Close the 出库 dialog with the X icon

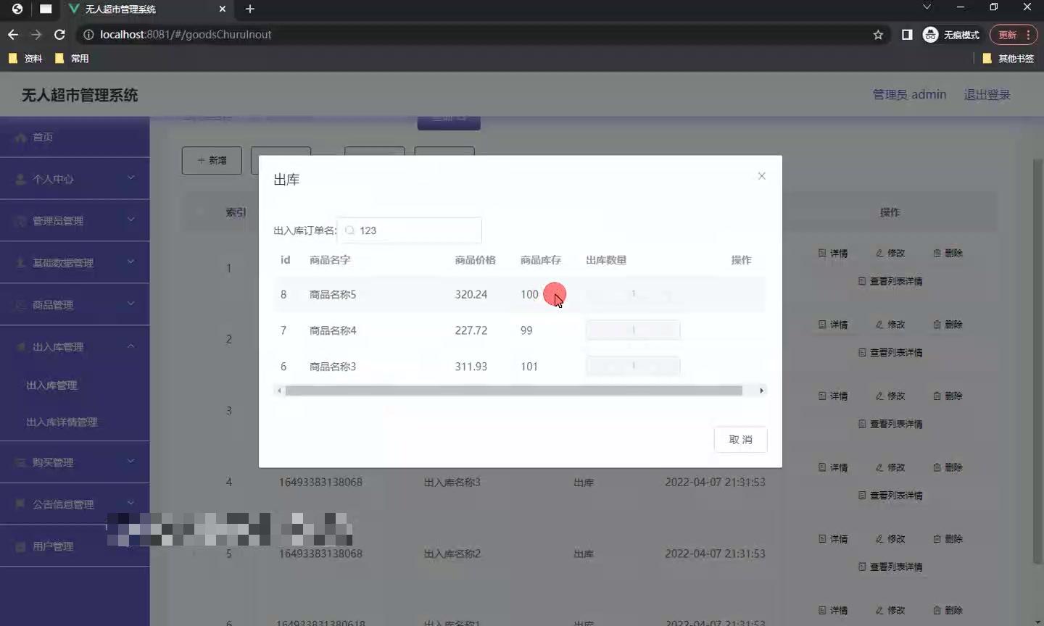point(761,176)
